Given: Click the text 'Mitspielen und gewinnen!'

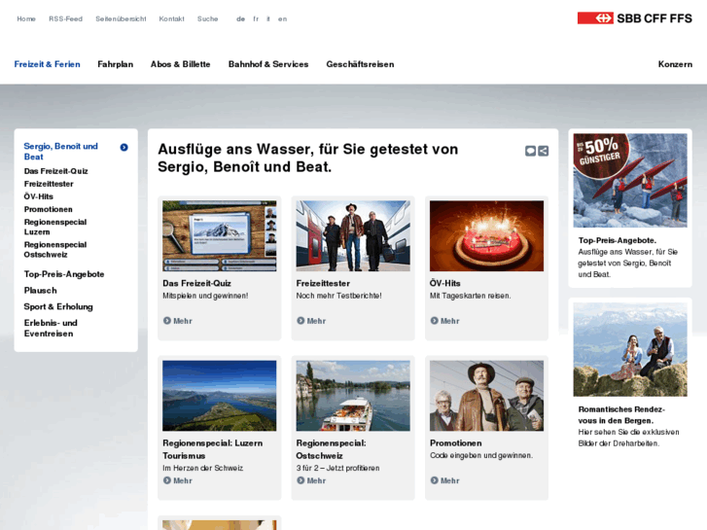Looking at the screenshot, I should pyautogui.click(x=205, y=296).
